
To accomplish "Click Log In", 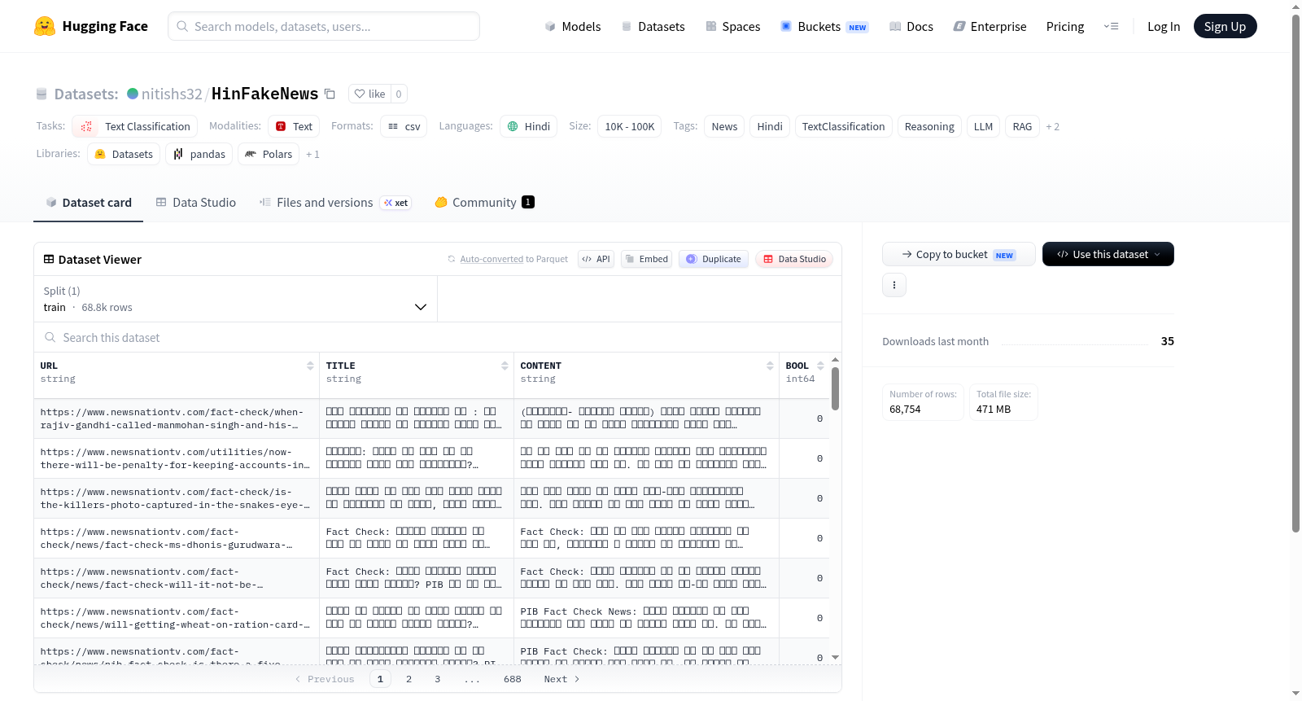I will point(1164,26).
